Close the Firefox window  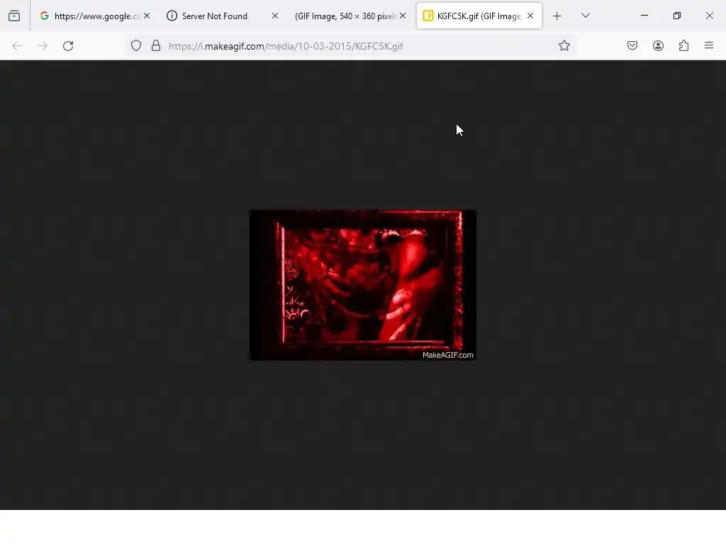709,16
